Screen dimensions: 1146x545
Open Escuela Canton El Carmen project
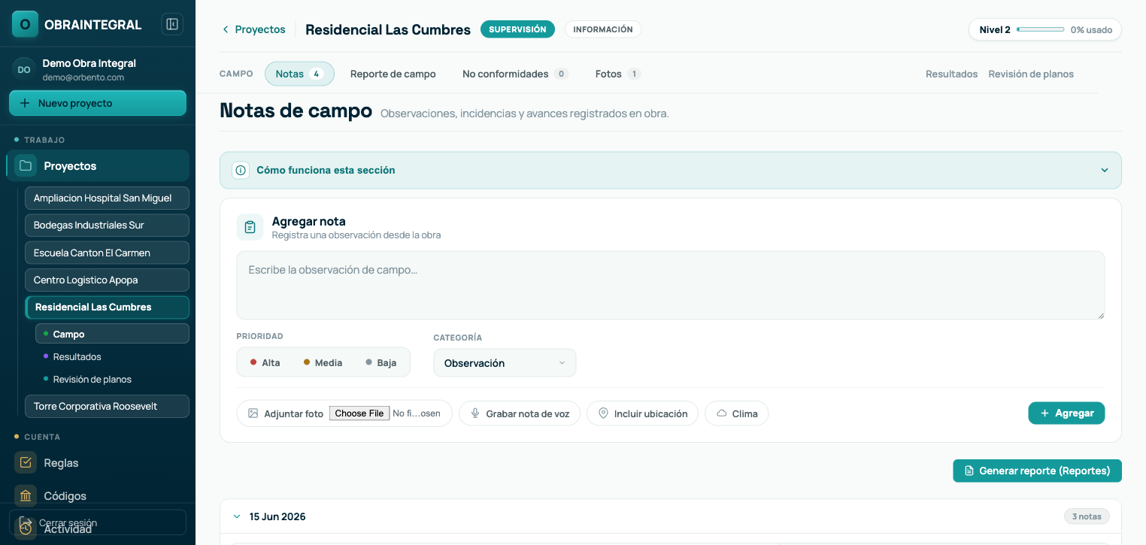click(x=107, y=253)
